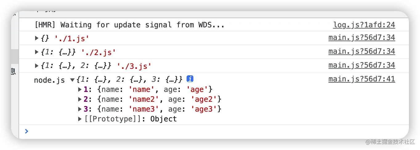
Task: Click the node.js label in the log
Action: coord(49,80)
